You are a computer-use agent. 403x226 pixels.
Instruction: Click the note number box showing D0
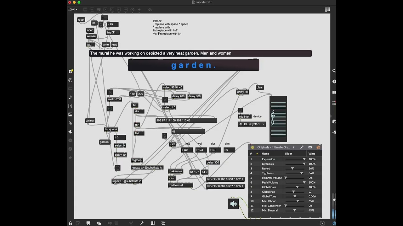point(187,150)
